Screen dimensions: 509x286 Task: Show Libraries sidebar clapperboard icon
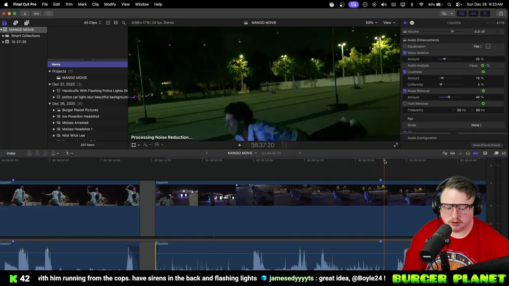coord(4,23)
